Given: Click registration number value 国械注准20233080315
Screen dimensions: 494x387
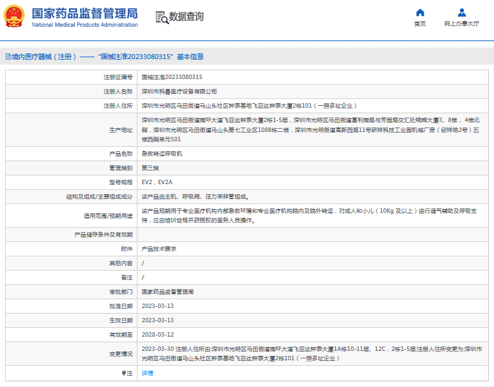Looking at the screenshot, I should click(x=172, y=77).
